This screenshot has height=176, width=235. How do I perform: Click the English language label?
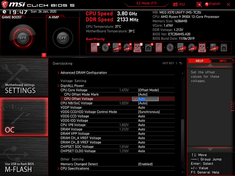point(214,4)
